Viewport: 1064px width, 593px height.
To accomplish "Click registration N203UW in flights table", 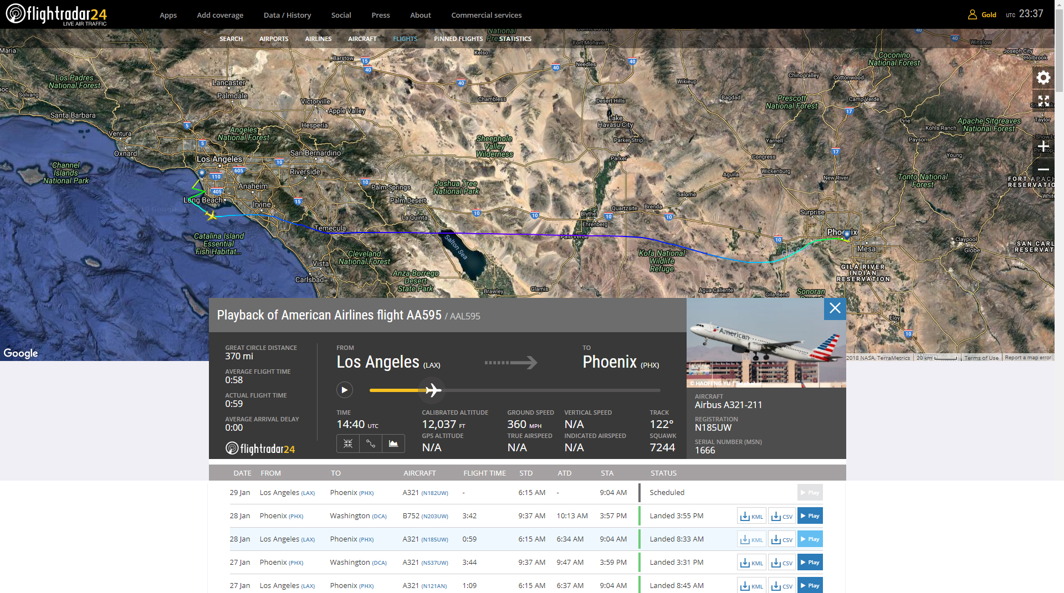I will click(434, 516).
